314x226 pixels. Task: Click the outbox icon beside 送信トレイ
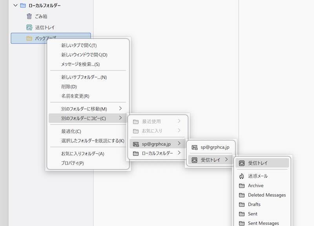pos(29,27)
